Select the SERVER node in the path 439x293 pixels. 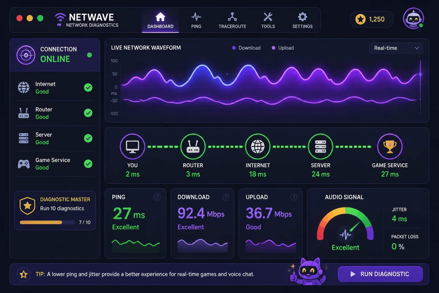click(320, 146)
